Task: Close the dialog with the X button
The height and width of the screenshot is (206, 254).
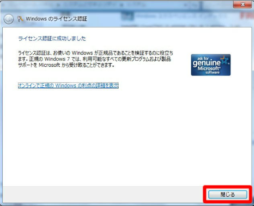Action: coord(242,4)
